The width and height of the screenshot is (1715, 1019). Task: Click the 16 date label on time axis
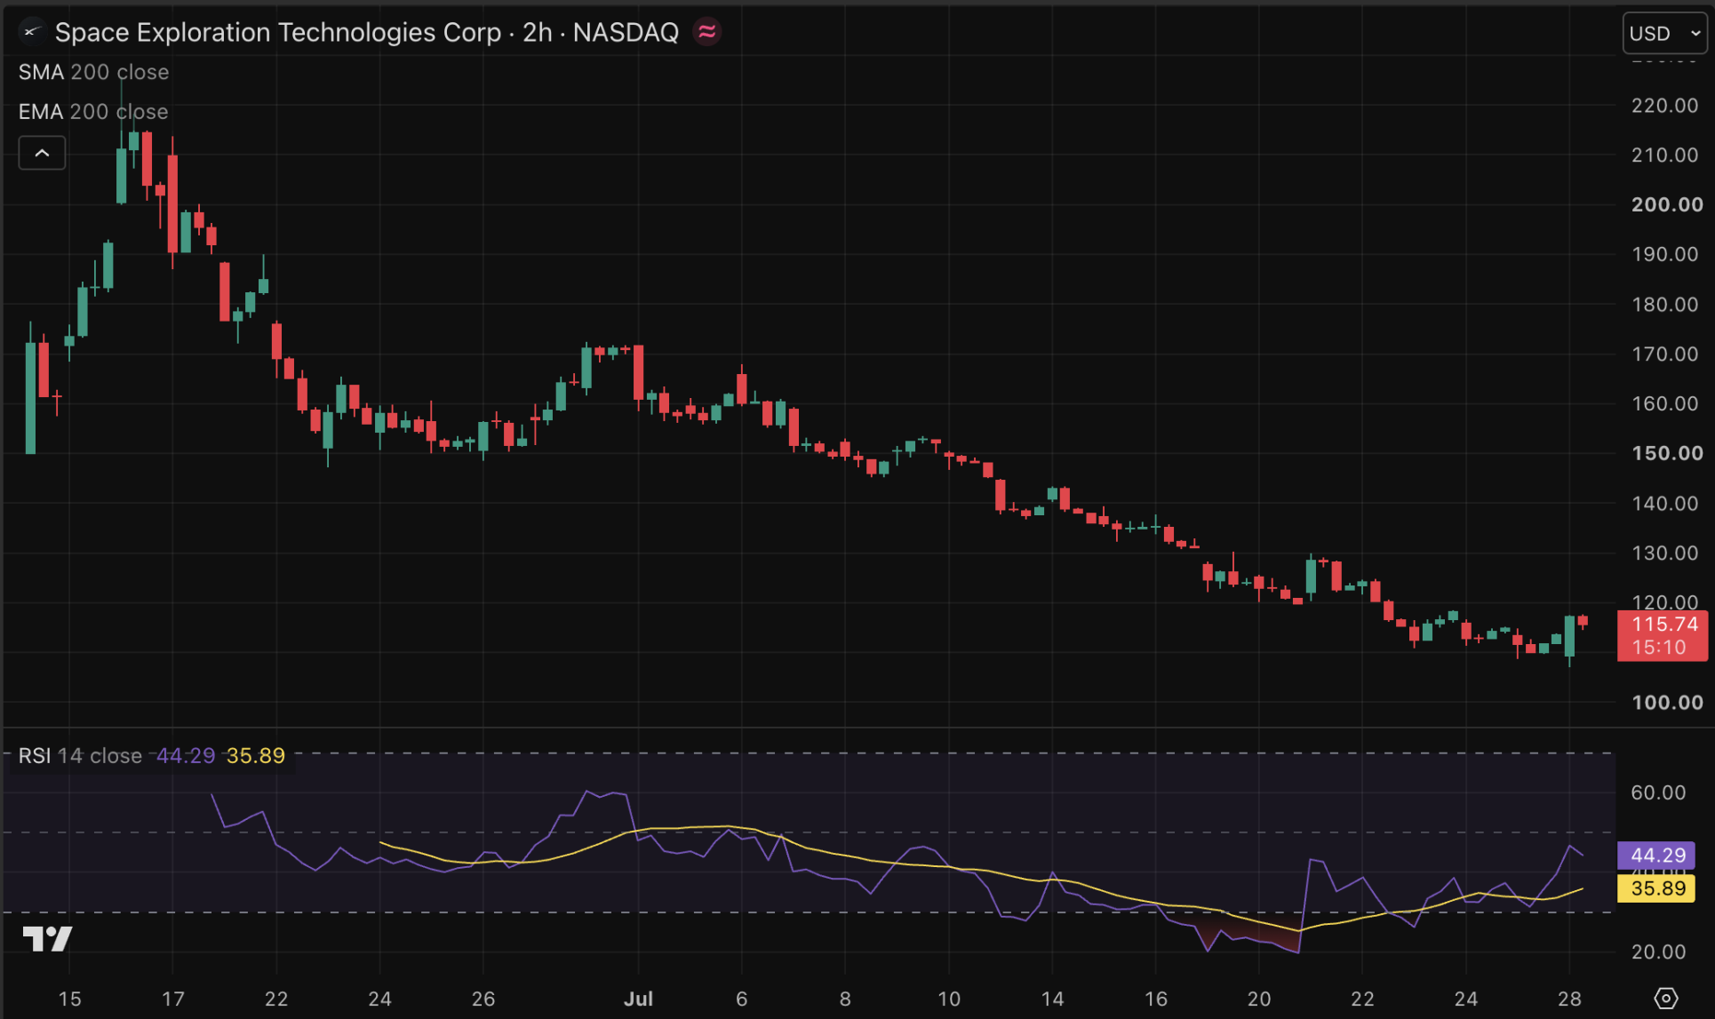(x=1155, y=999)
